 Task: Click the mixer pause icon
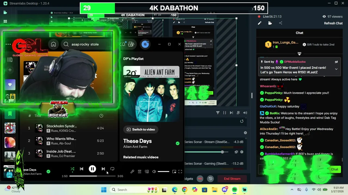[x=225, y=113]
